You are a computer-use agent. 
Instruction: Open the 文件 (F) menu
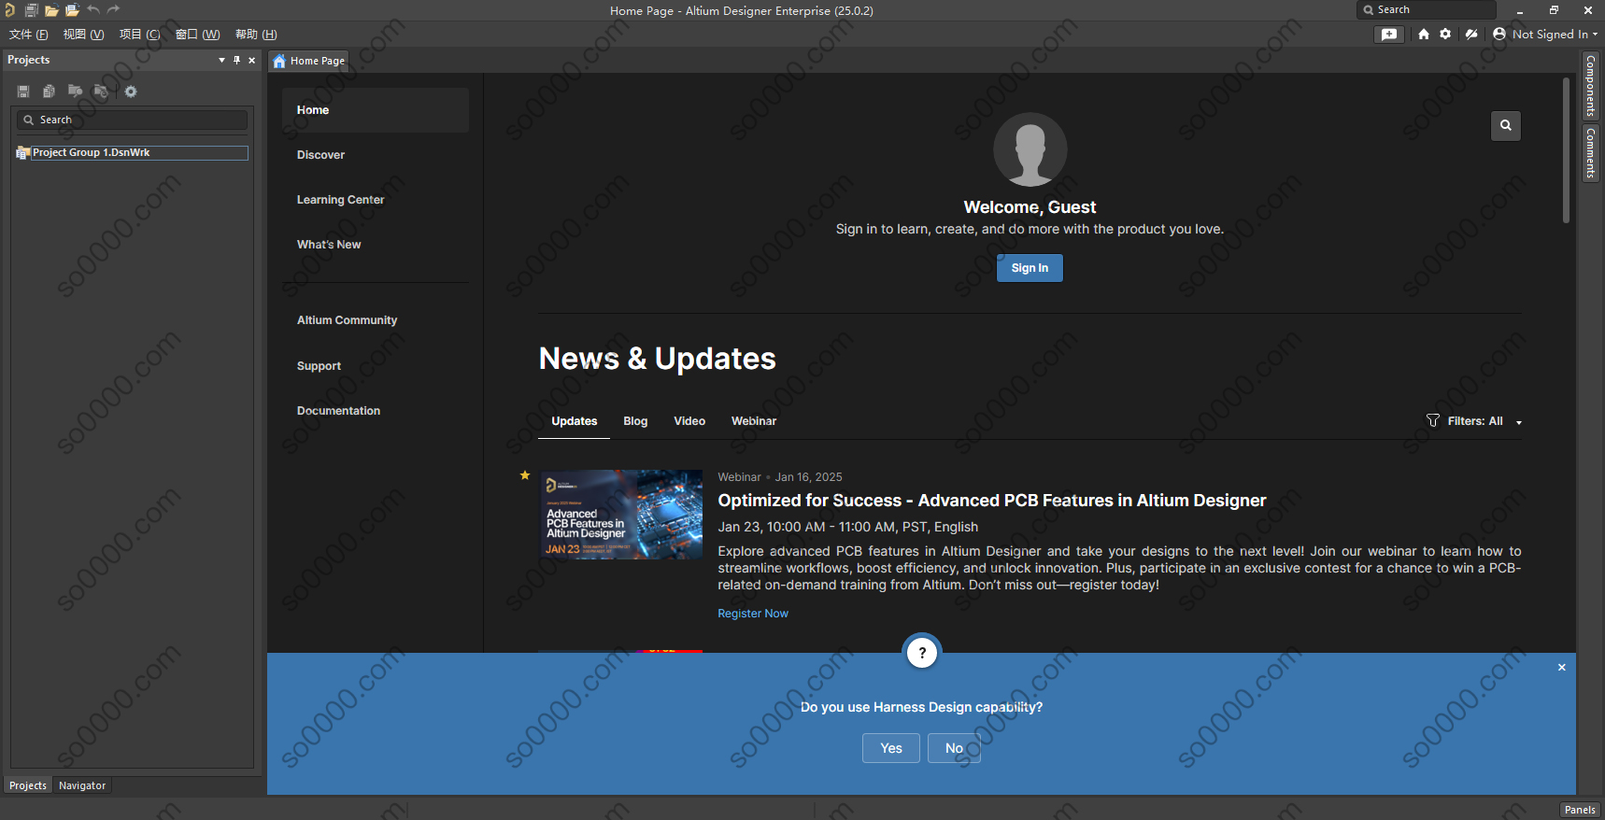click(29, 35)
